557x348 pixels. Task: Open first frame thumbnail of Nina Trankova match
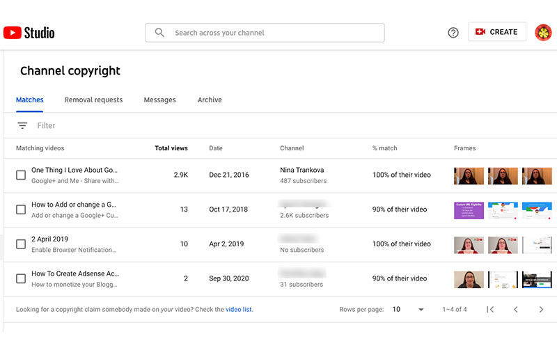[468, 175]
